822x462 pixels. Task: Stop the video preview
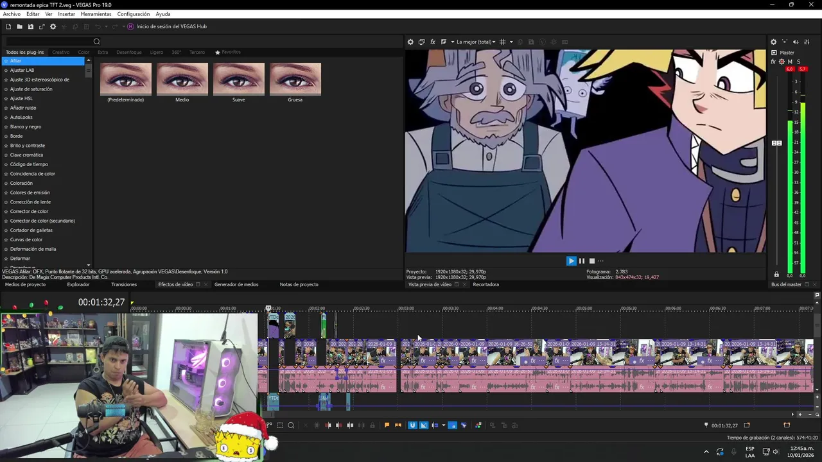click(x=592, y=261)
